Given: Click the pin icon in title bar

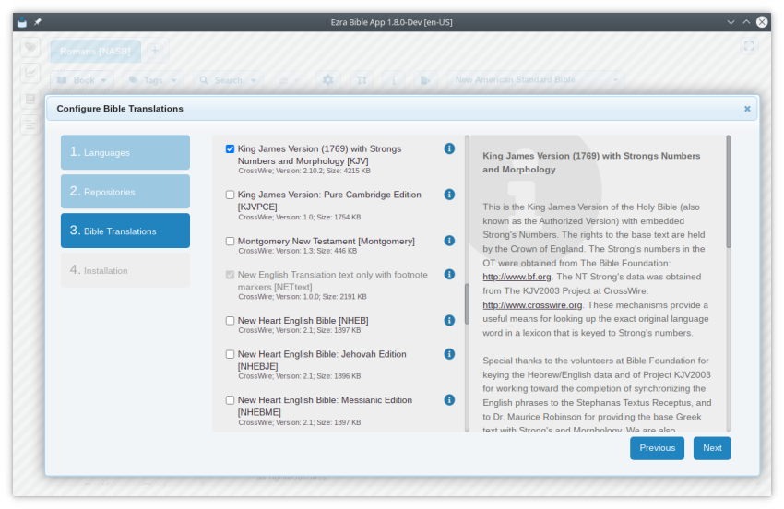Looking at the screenshot, I should (x=38, y=22).
